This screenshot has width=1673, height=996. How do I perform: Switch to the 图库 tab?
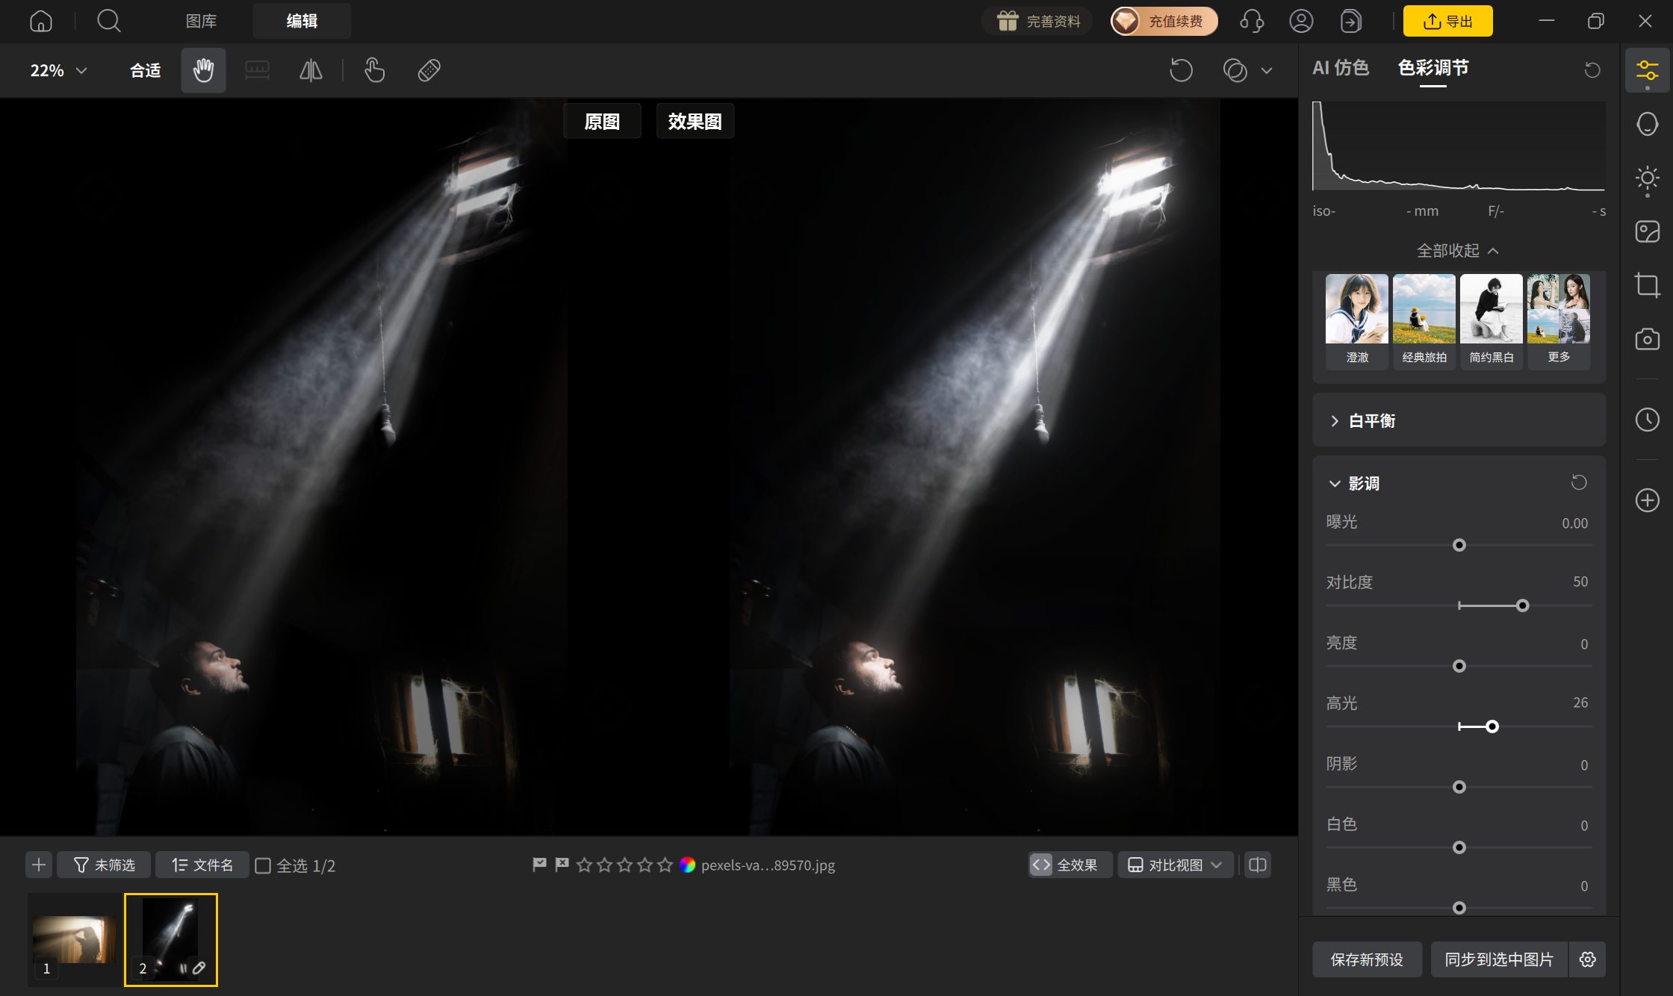[x=202, y=21]
